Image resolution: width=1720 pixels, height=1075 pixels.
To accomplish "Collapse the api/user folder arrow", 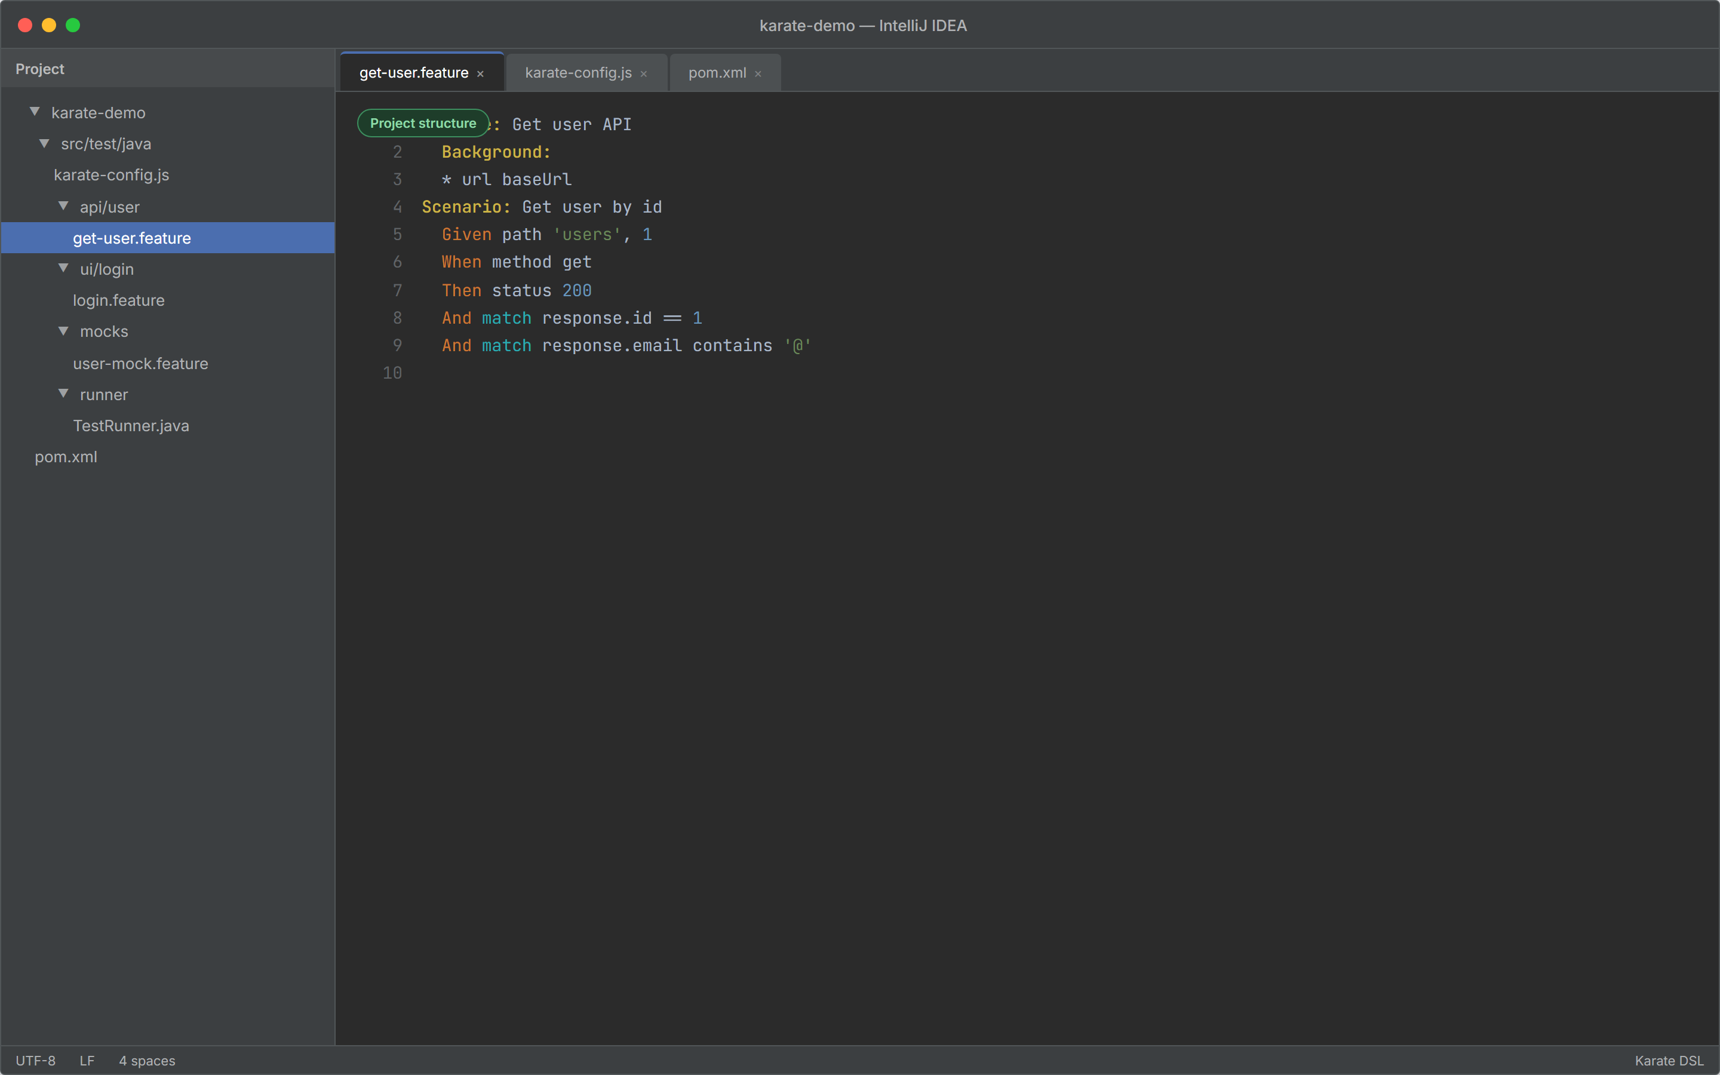I will tap(63, 206).
